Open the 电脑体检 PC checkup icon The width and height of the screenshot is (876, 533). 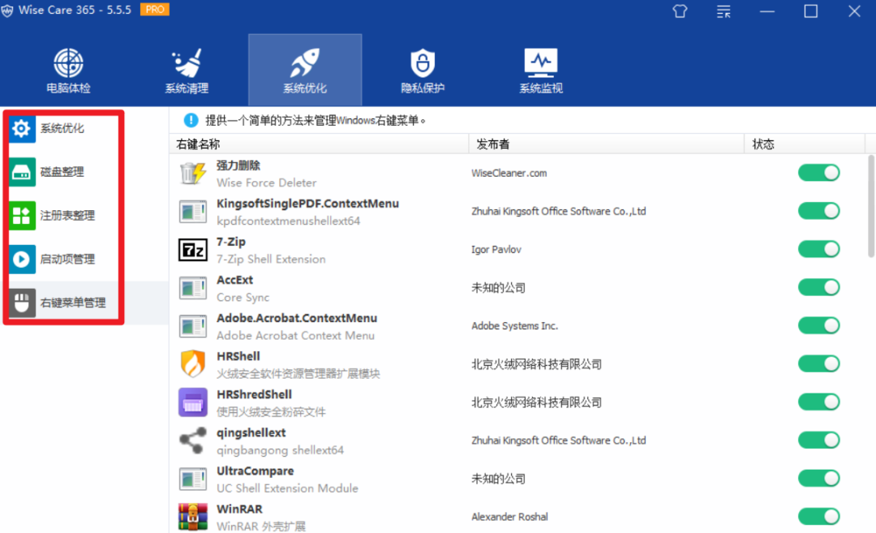point(68,62)
